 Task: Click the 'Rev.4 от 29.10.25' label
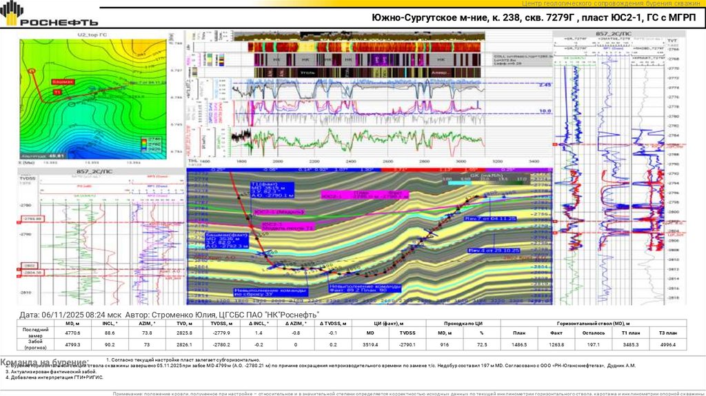tap(494, 250)
